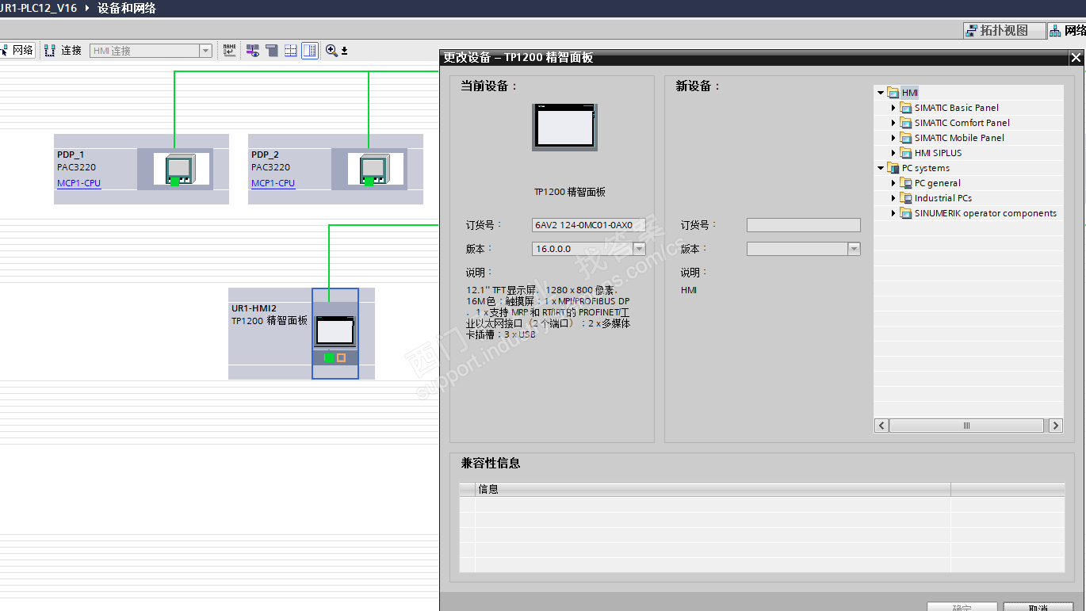Switch to the 网络 network view tab
Viewport: 1086px width, 611px height.
[x=1067, y=30]
